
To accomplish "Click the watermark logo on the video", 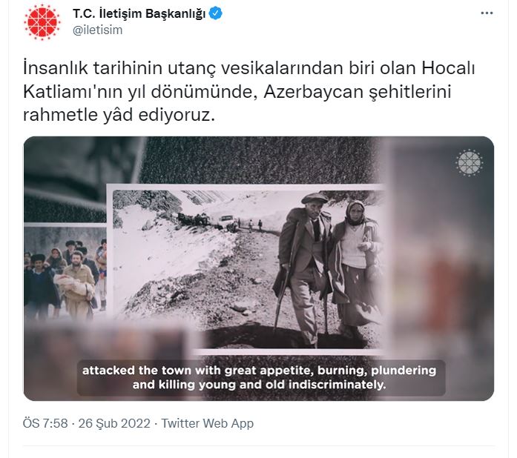I will point(470,163).
